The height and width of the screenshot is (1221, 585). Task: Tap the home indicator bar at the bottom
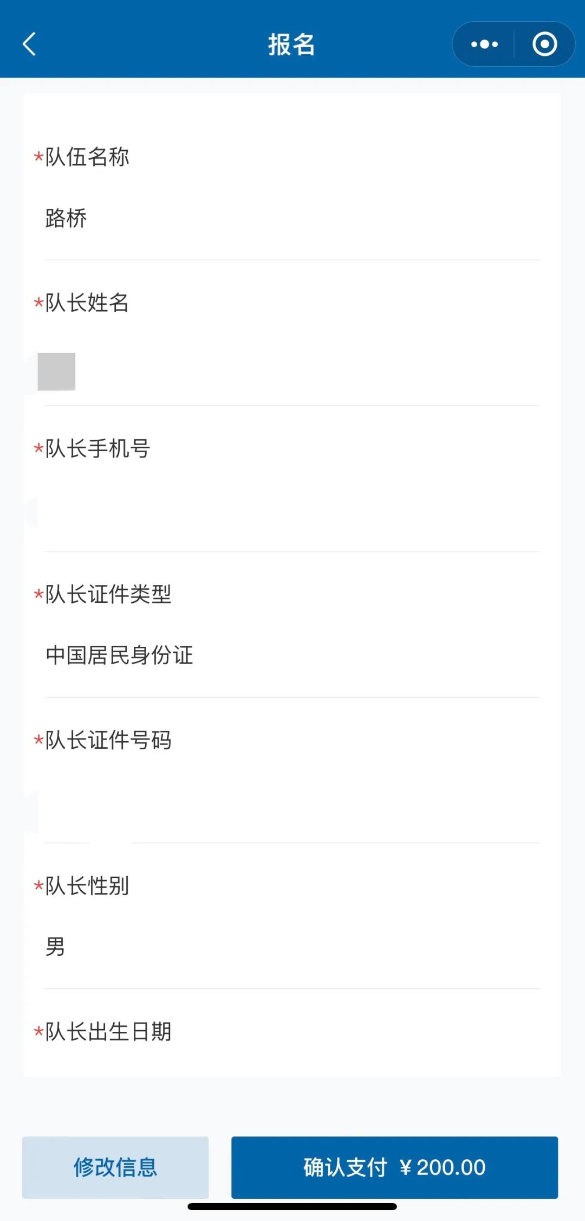pos(292,1206)
